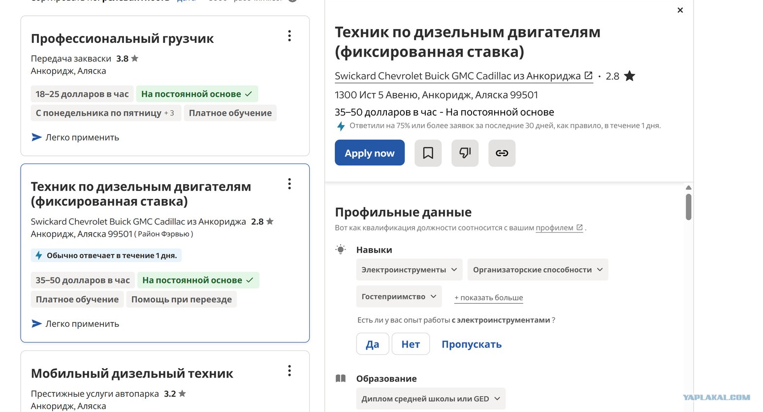Click the Передача закваски company name
The height and width of the screenshot is (412, 763).
click(x=71, y=59)
